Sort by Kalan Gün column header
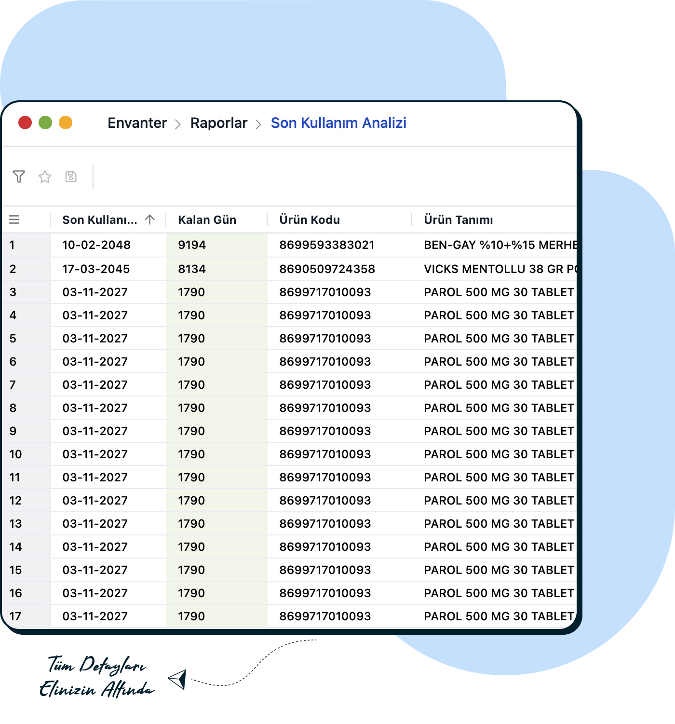This screenshot has width=675, height=724. point(207,220)
